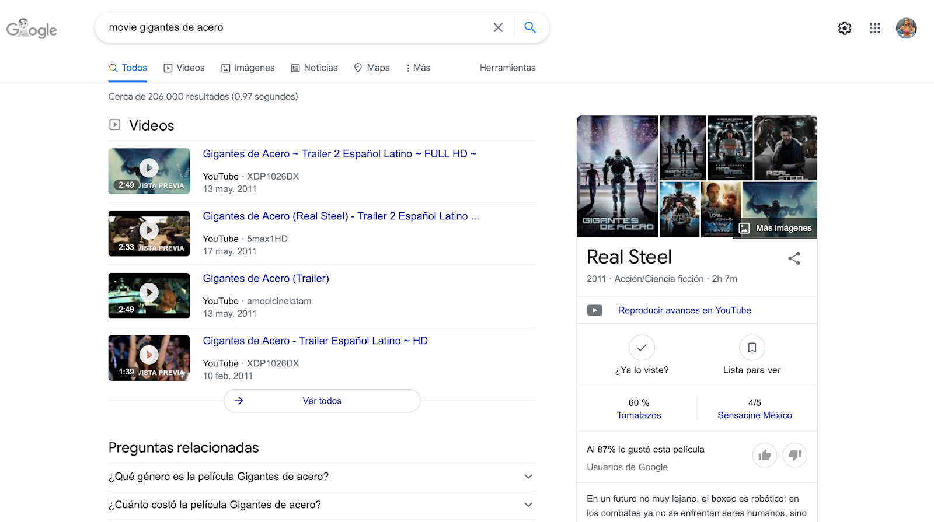Viewport: 934px width, 522px height.
Task: Click the thumbs up like icon
Action: 765,455
